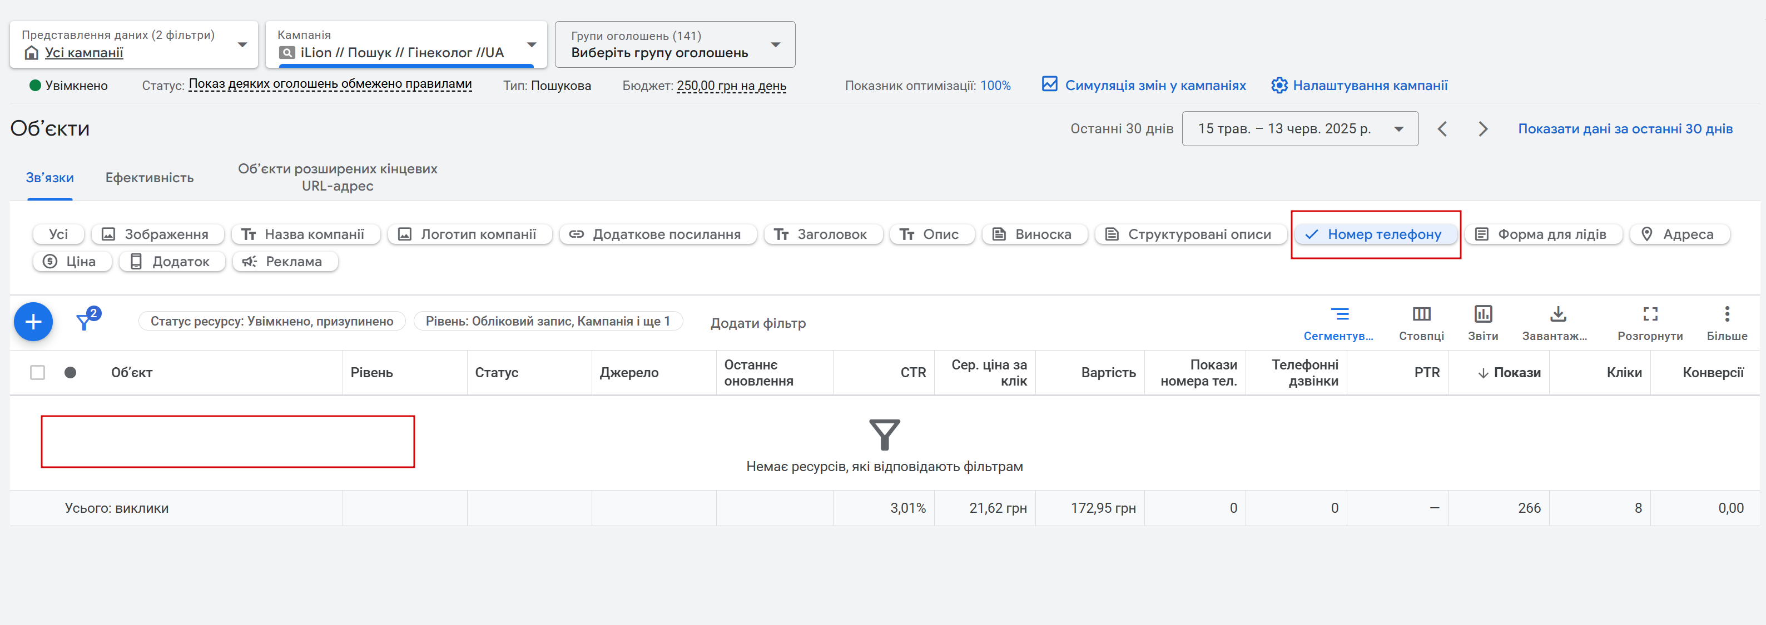Open the Групи оголошень dropdown

674,44
